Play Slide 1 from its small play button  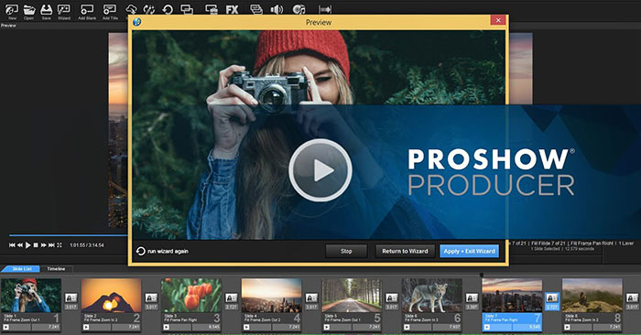pyautogui.click(x=5, y=327)
